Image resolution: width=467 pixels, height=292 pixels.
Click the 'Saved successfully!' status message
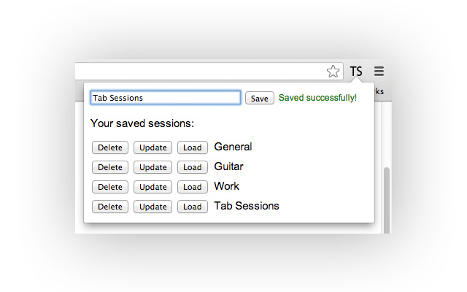(x=317, y=98)
